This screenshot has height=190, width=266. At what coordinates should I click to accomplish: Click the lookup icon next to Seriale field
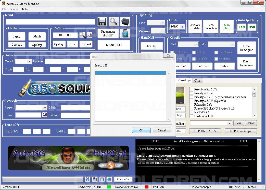[45, 115]
